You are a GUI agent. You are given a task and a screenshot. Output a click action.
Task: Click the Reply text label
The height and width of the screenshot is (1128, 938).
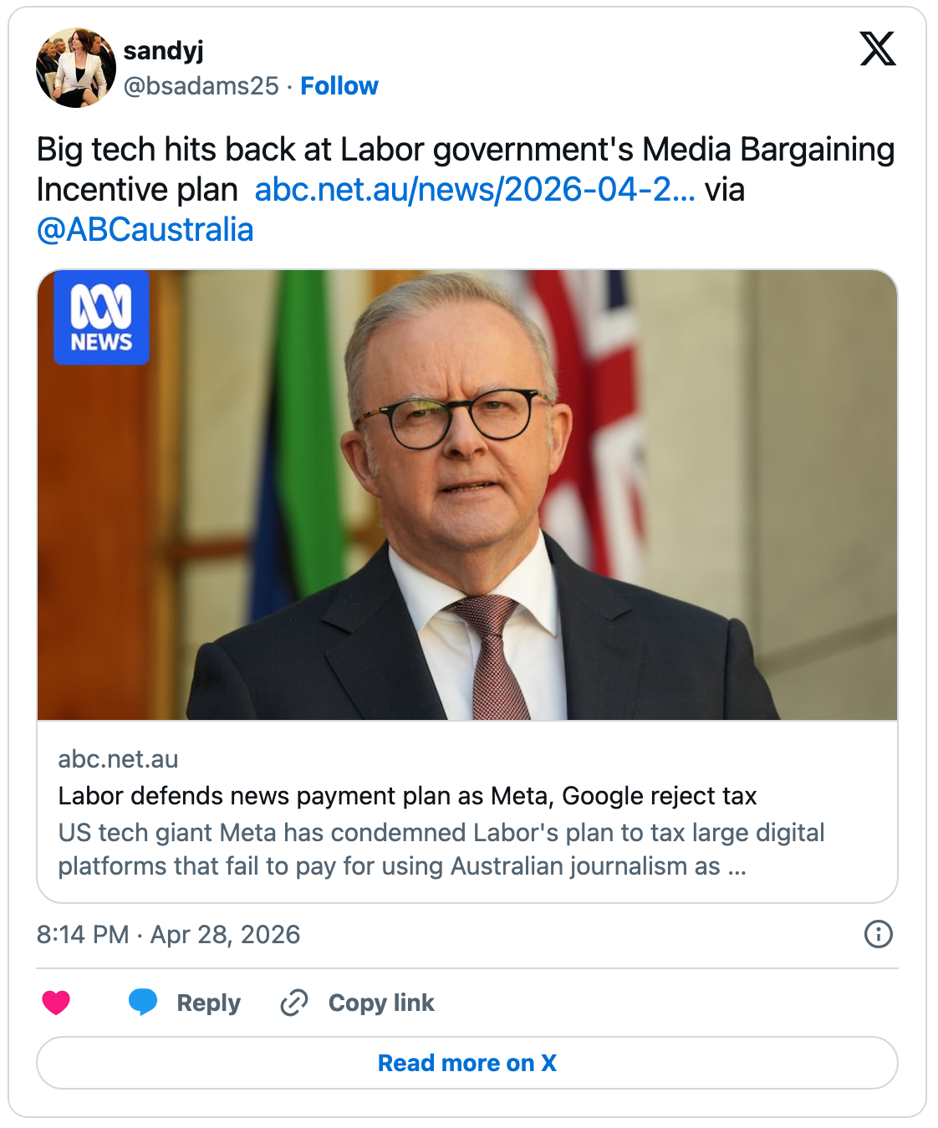point(208,1003)
